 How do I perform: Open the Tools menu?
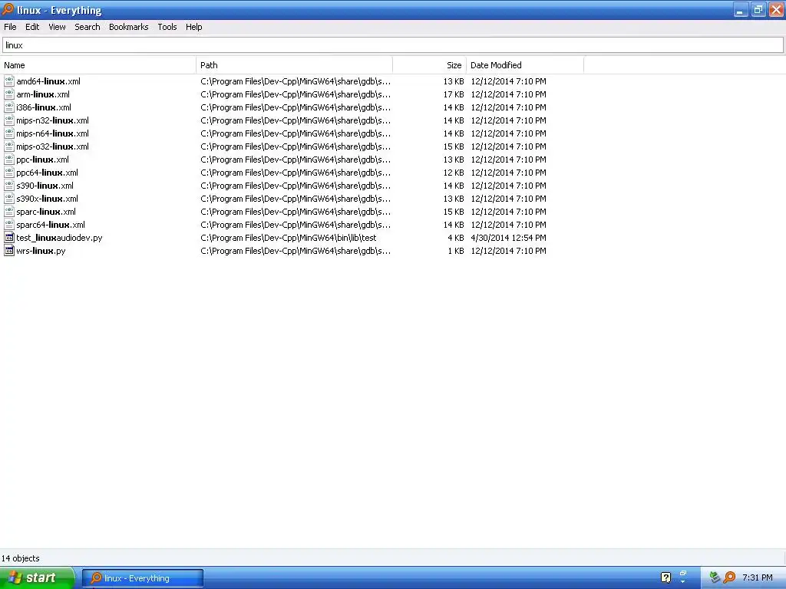pos(167,27)
